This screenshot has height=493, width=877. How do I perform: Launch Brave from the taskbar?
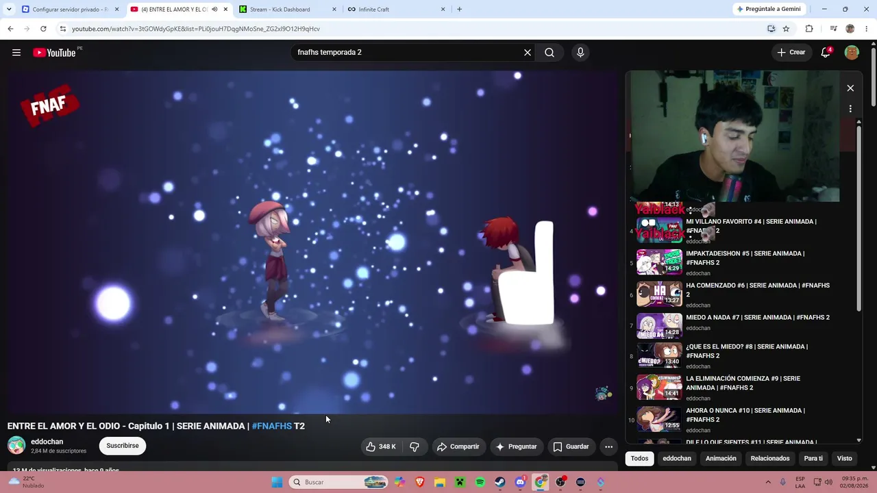click(x=419, y=482)
